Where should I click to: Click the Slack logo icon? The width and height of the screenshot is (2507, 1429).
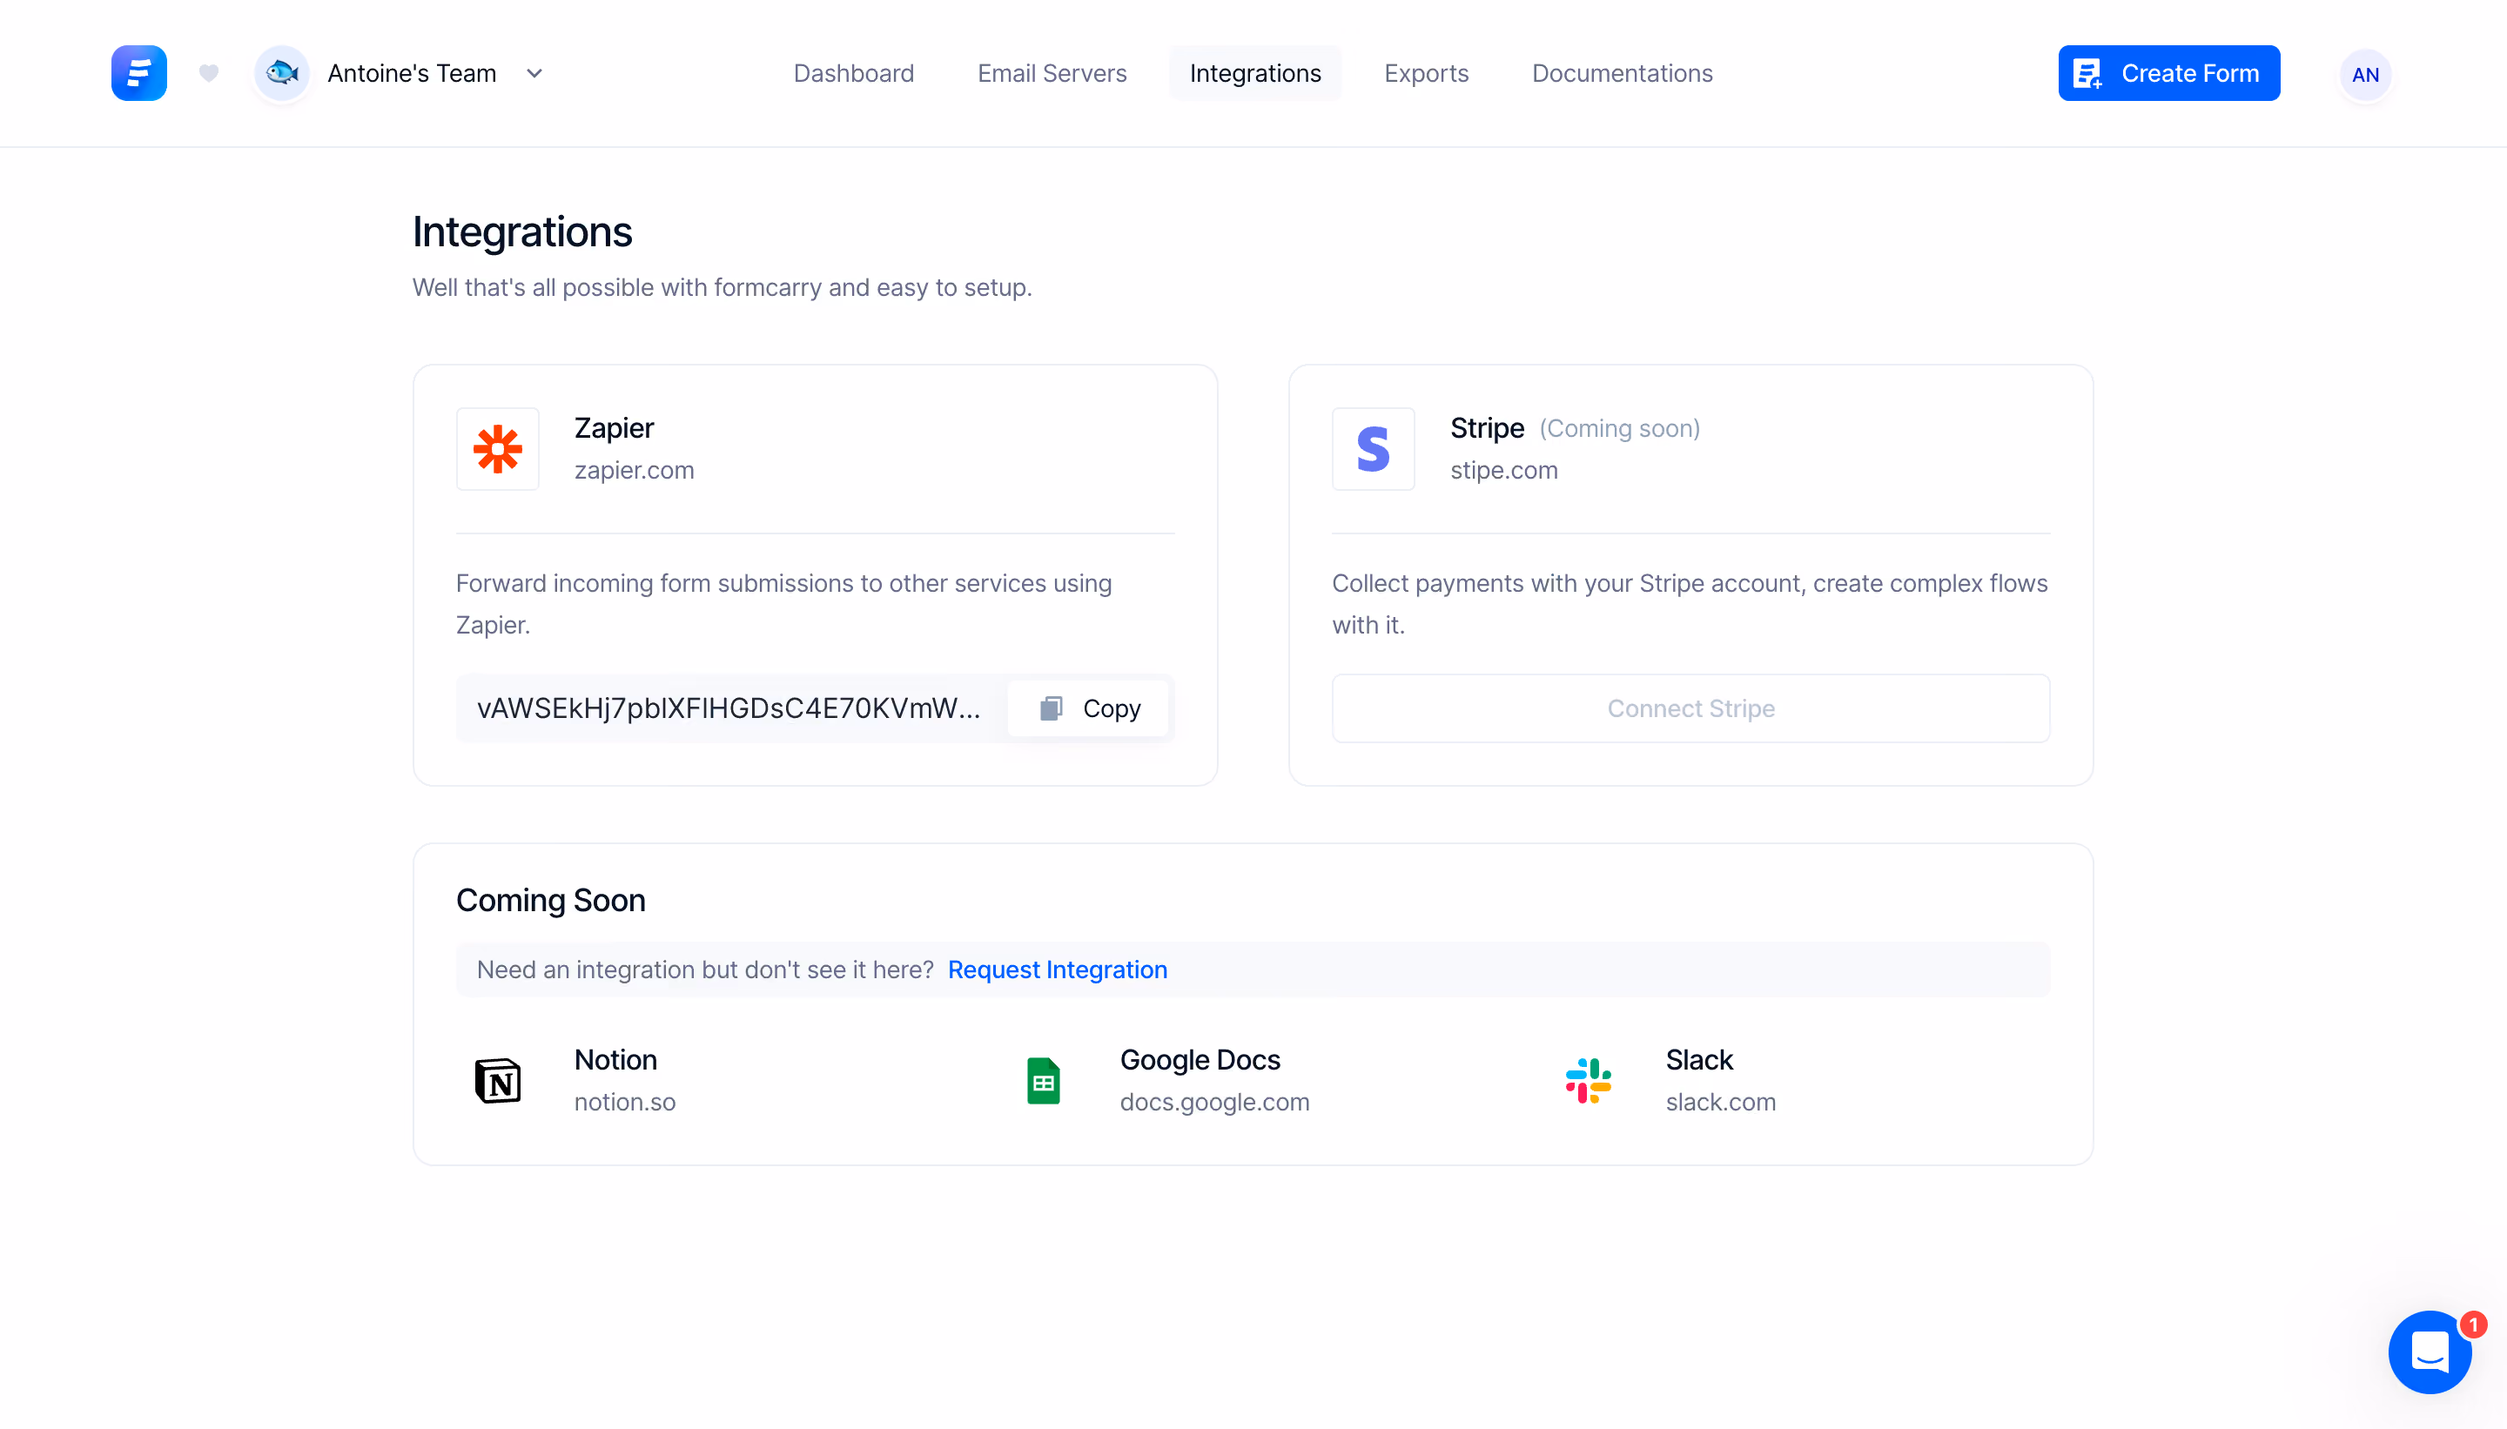click(1589, 1081)
